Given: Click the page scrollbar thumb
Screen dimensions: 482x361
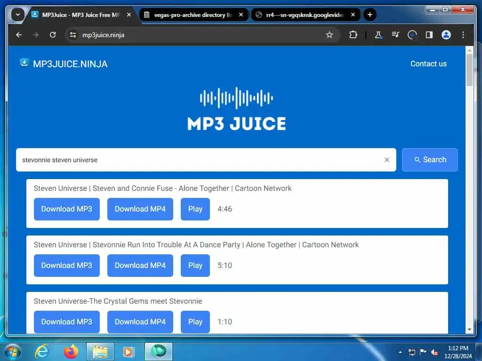Looking at the screenshot, I should 469,70.
